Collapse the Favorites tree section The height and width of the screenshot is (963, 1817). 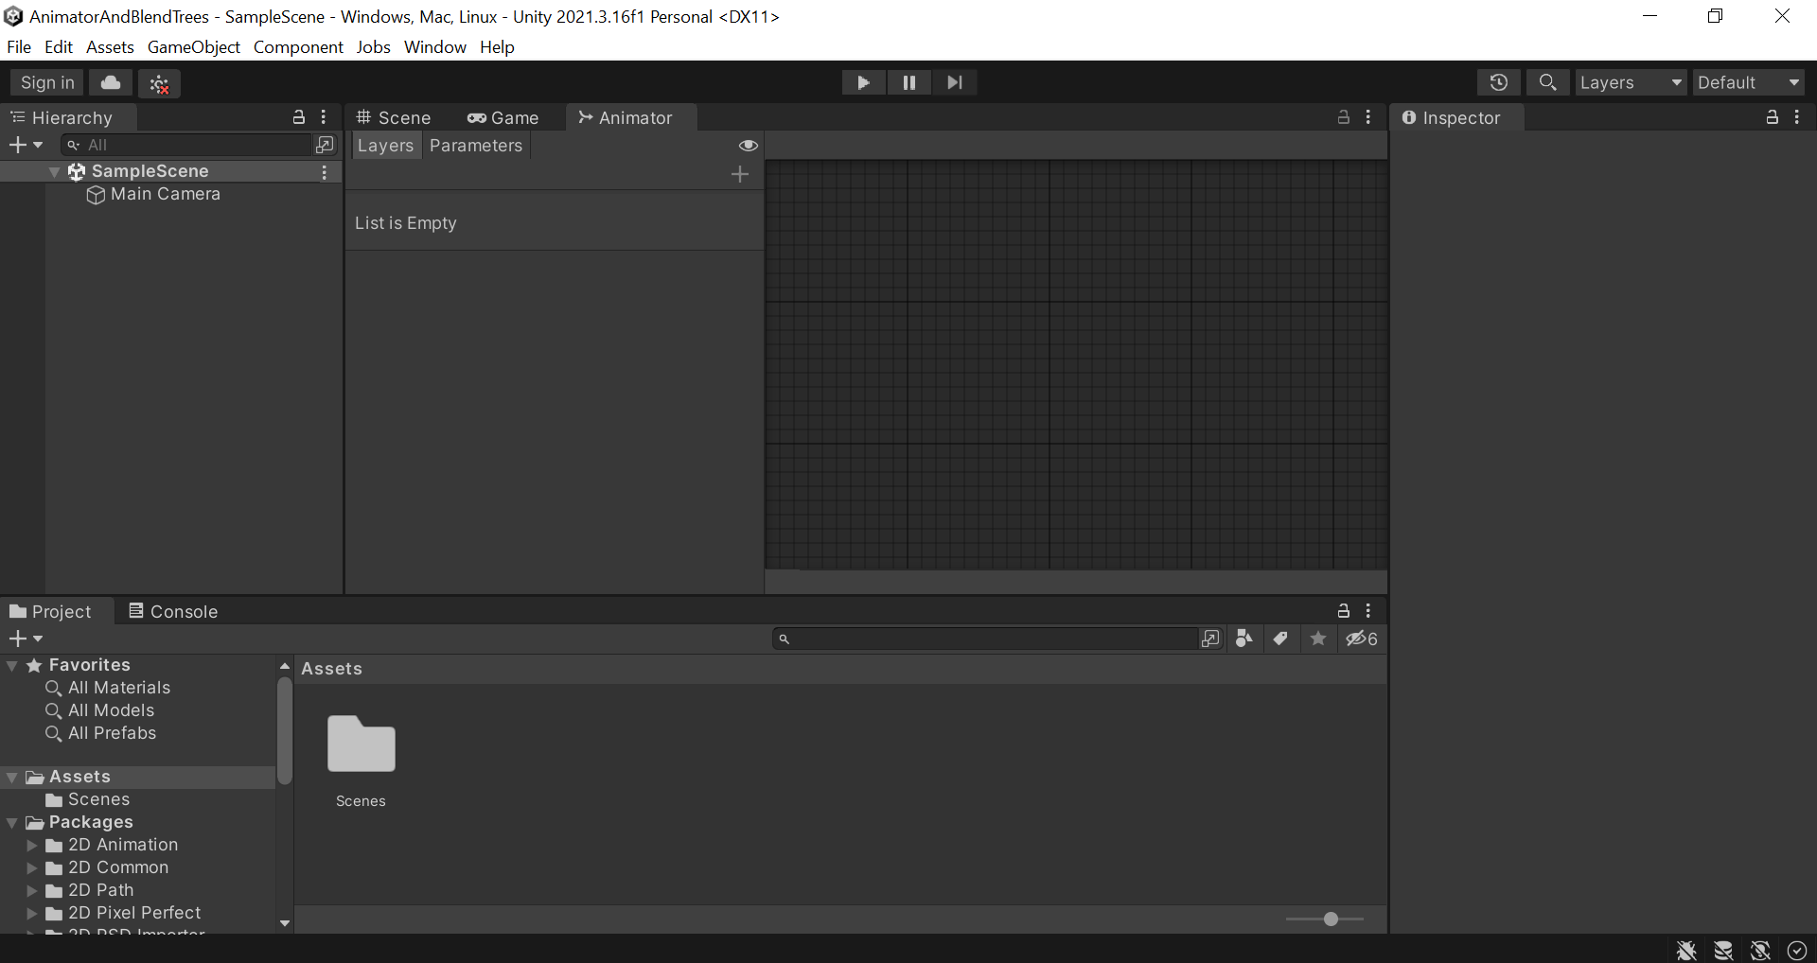(12, 666)
